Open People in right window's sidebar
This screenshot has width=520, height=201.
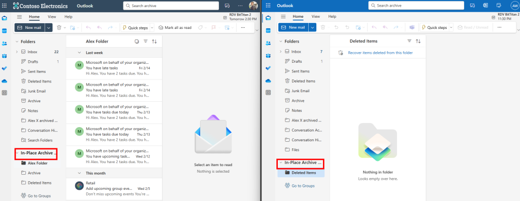(268, 43)
